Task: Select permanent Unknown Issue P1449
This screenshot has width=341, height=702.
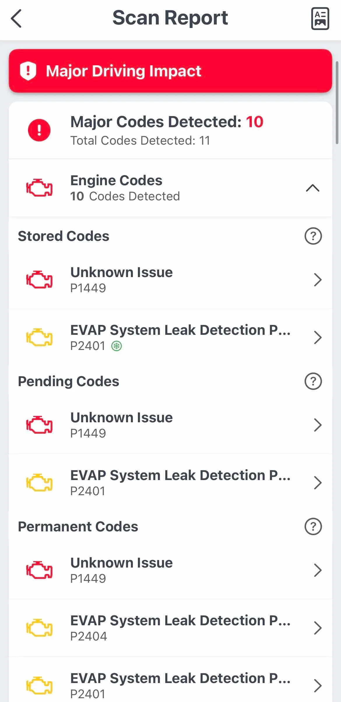Action: pos(170,570)
